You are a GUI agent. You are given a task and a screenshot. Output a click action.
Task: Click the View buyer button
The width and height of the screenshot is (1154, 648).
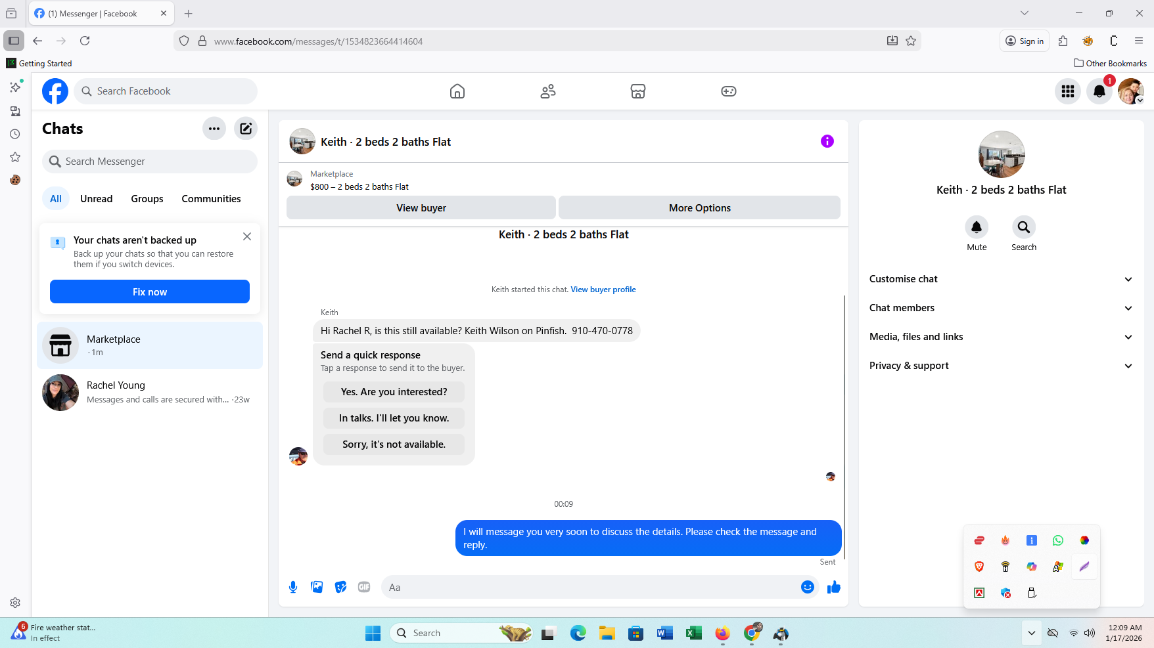click(421, 207)
